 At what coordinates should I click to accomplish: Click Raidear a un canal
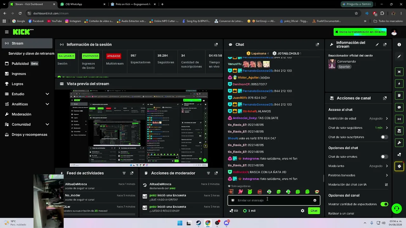point(341,213)
